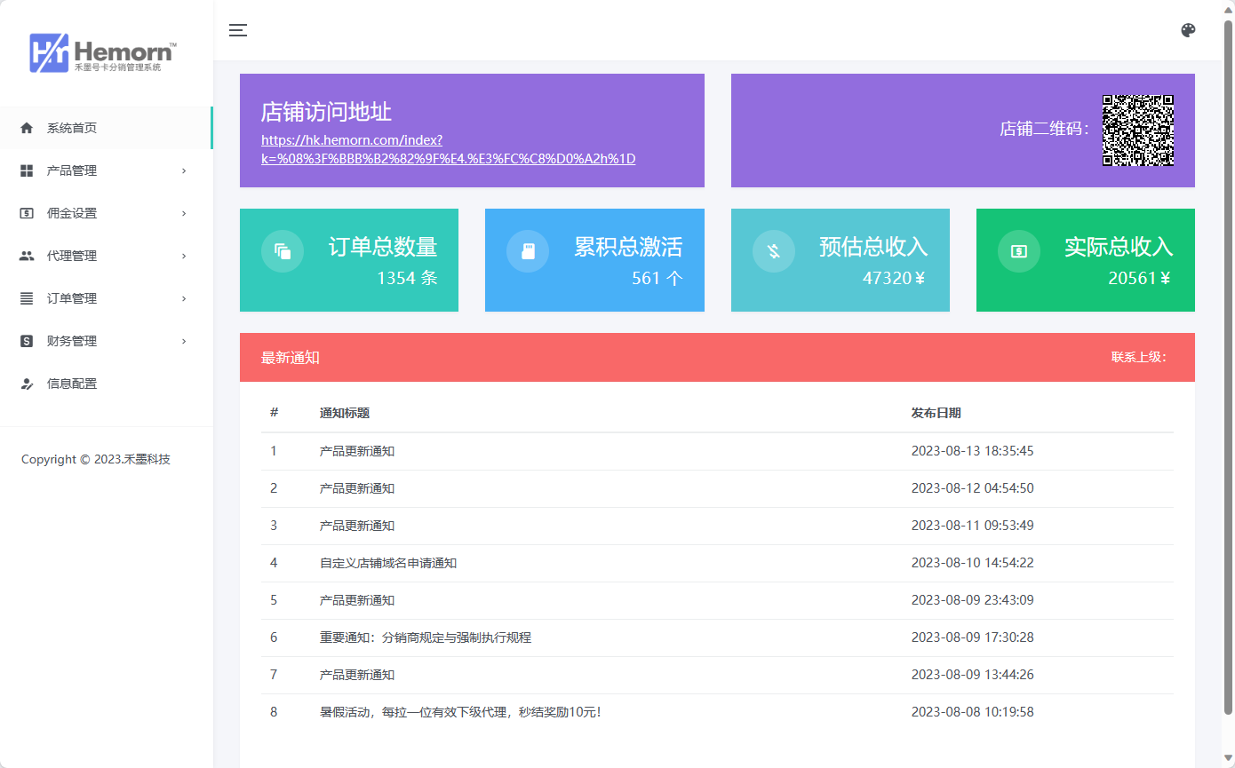
Task: Click date 2023-08-12 04:54:50
Action: [x=972, y=488]
